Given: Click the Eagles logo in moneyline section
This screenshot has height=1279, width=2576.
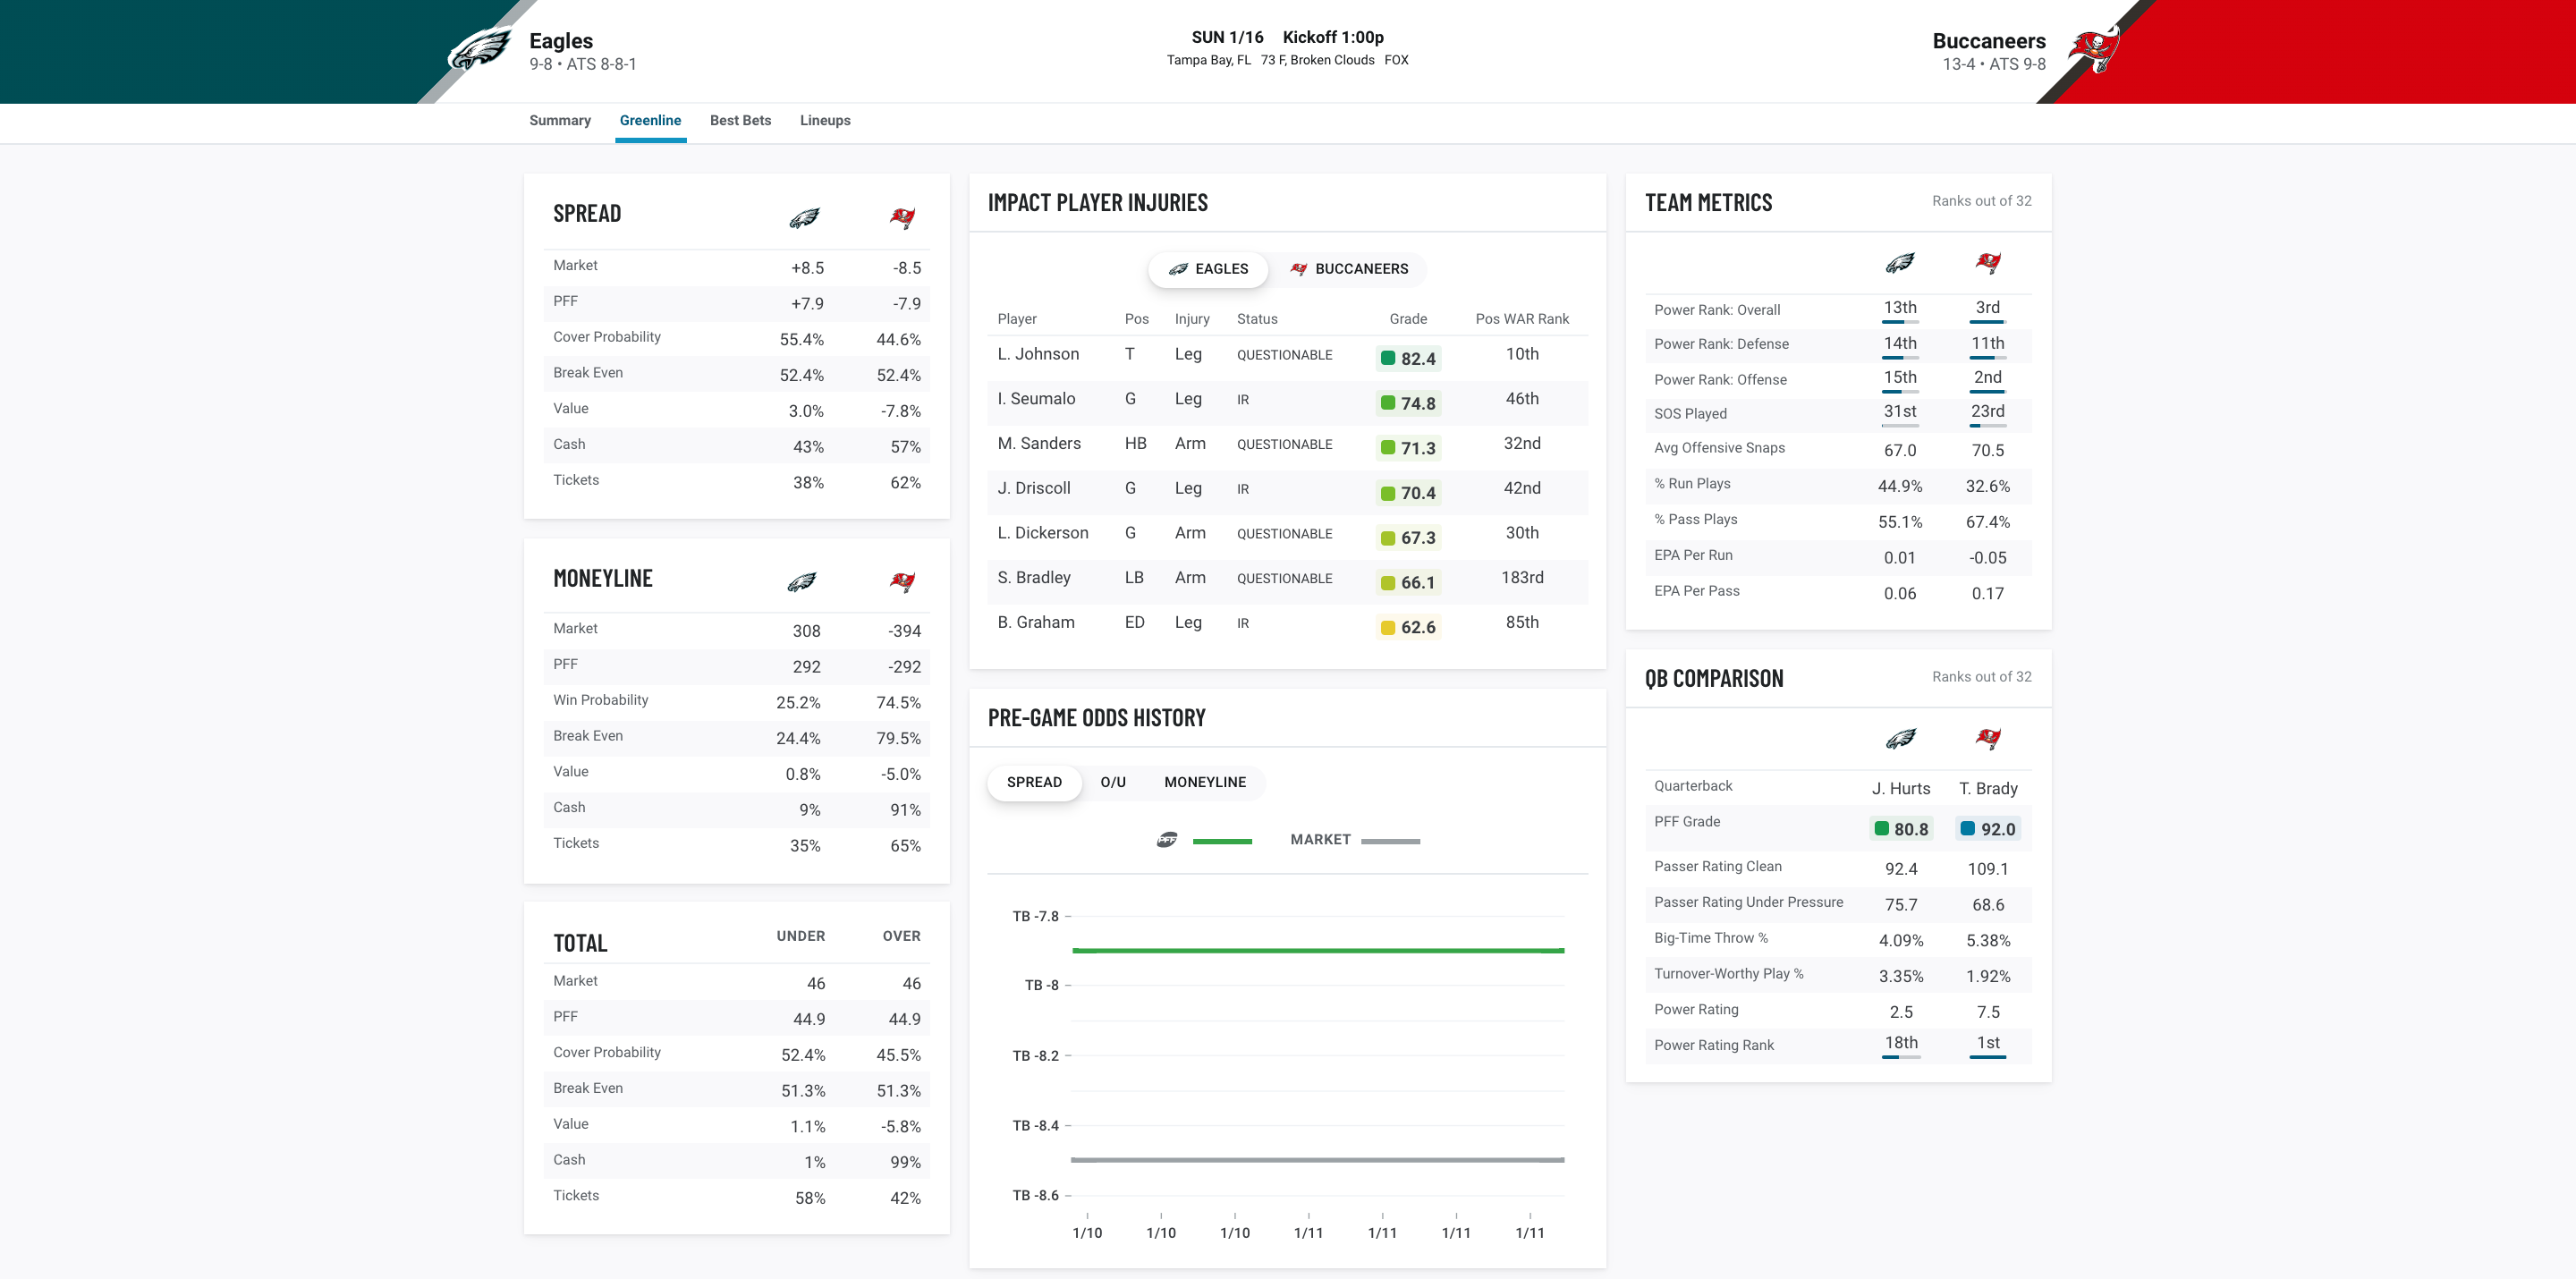Looking at the screenshot, I should point(800,581).
